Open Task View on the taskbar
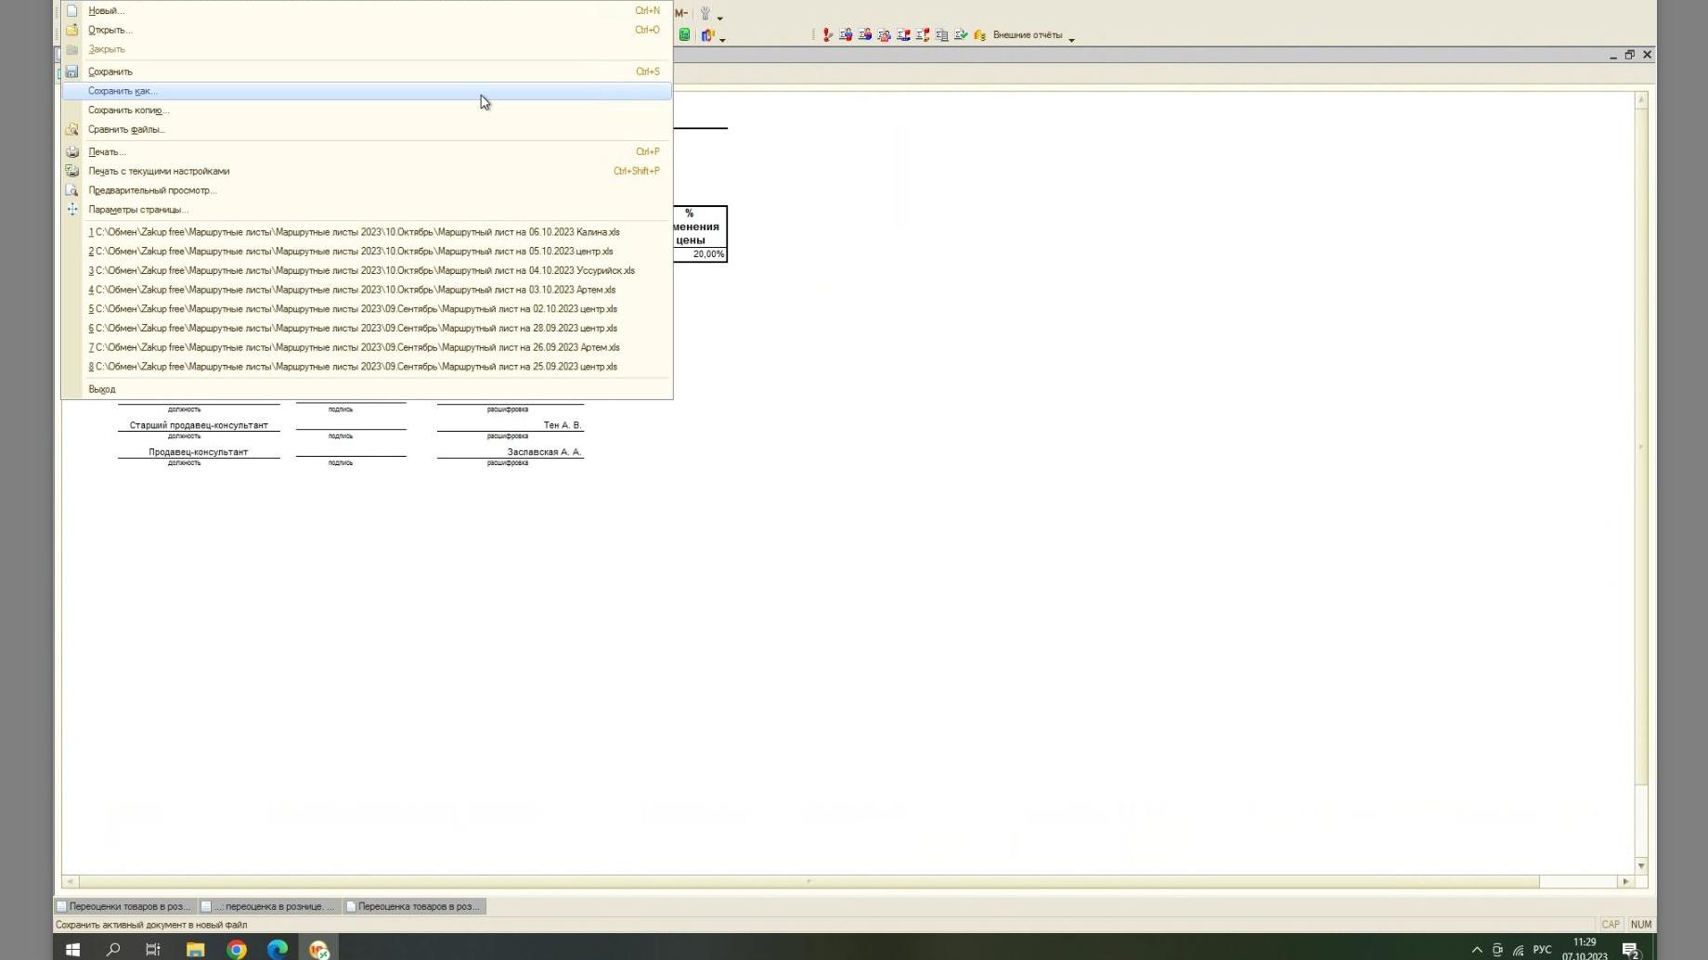Viewport: 1708px width, 960px height. (153, 949)
